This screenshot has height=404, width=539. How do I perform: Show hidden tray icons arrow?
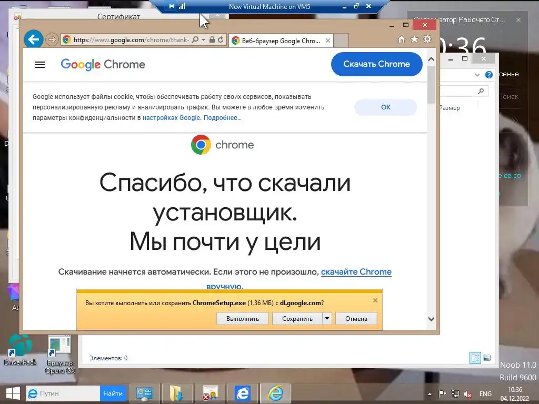430,394
